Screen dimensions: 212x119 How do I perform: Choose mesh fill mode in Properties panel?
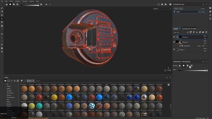coord(188,65)
